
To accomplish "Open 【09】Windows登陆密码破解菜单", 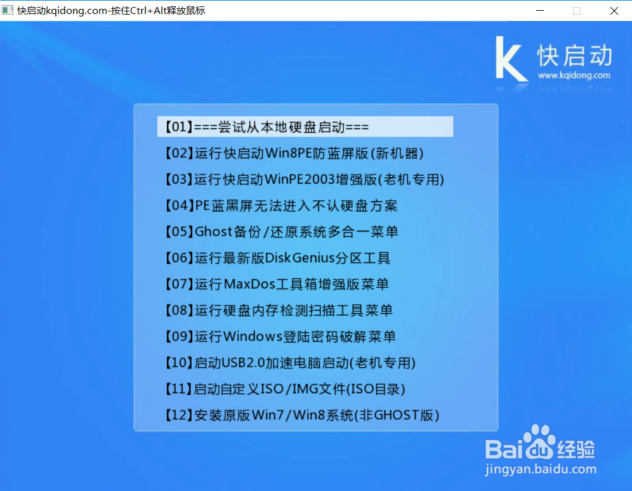I will (279, 337).
